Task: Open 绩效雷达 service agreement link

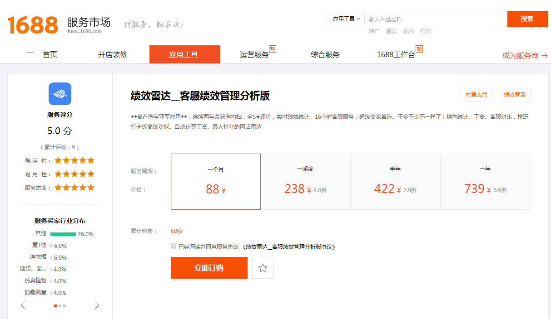Action: pyautogui.click(x=289, y=247)
